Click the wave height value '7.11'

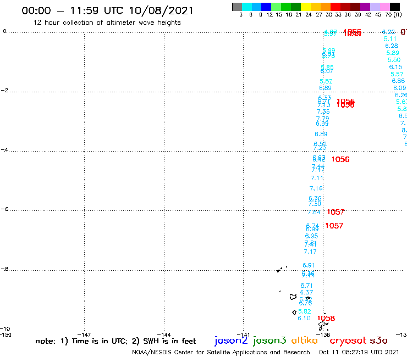point(317,178)
